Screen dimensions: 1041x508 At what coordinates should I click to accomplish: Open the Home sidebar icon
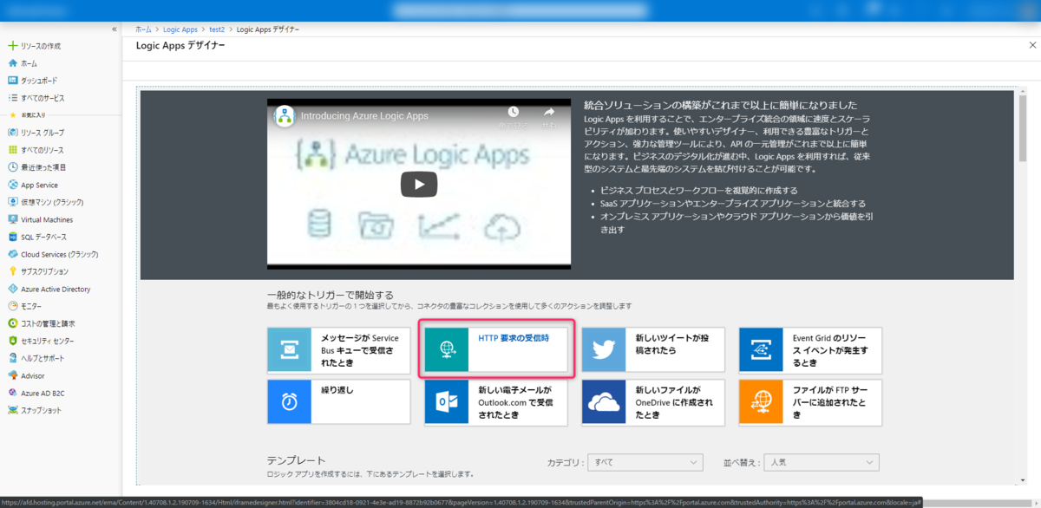point(12,63)
